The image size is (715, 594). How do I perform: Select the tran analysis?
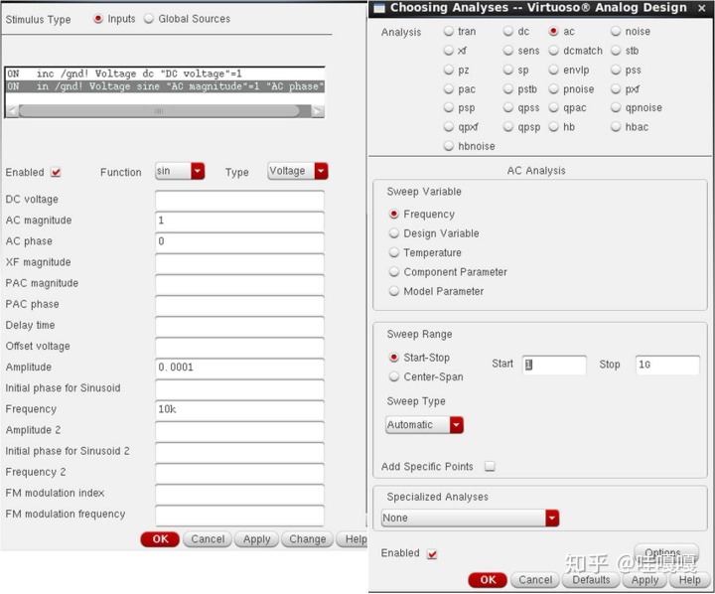click(x=449, y=31)
